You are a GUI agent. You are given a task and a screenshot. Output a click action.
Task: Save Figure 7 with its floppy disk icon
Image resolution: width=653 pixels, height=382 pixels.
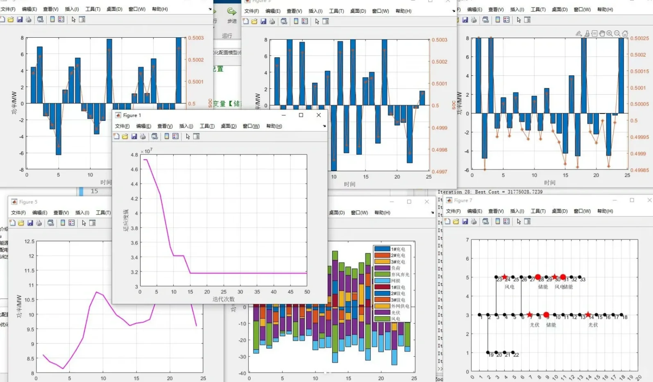[x=465, y=221]
